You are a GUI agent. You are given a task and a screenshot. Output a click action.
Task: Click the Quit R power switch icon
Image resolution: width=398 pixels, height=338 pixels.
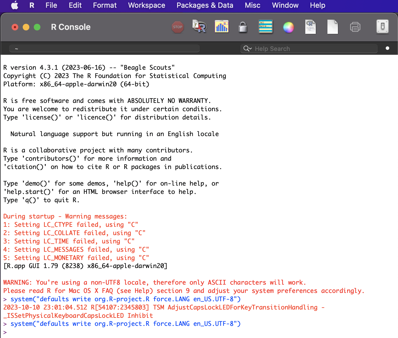[383, 27]
